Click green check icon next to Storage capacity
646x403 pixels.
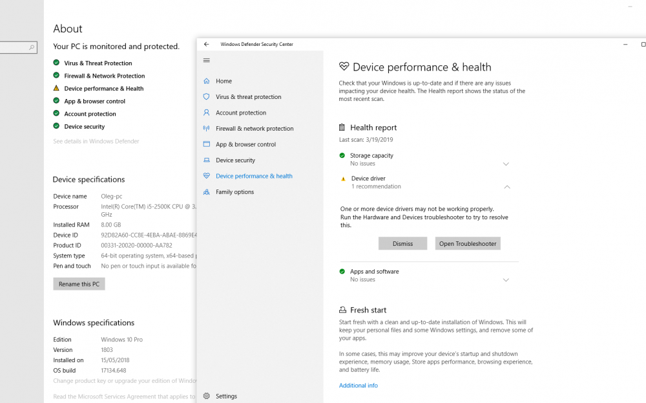pyautogui.click(x=342, y=155)
